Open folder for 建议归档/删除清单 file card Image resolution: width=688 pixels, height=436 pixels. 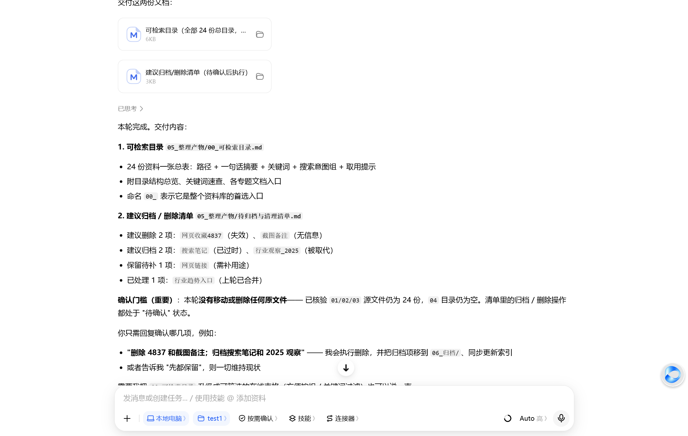(260, 76)
